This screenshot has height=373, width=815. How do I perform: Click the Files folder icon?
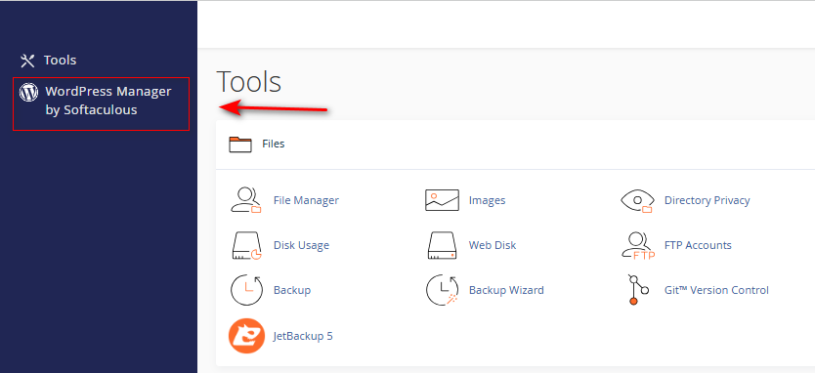(240, 144)
